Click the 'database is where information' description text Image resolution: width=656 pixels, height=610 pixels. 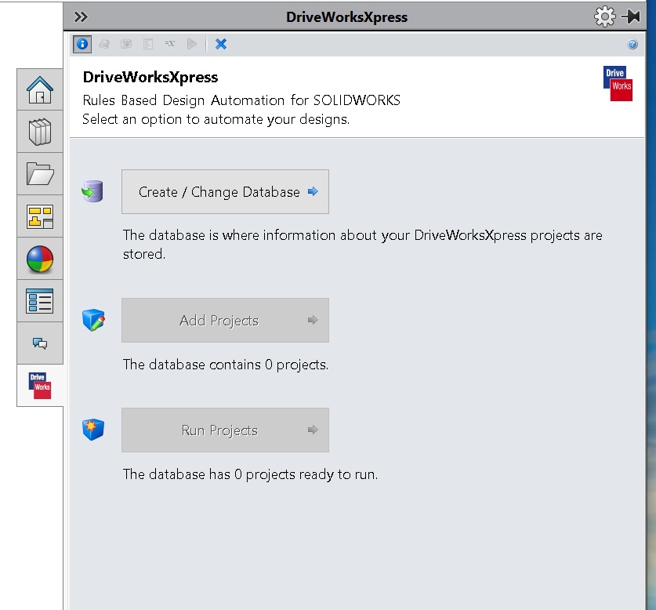tap(362, 245)
